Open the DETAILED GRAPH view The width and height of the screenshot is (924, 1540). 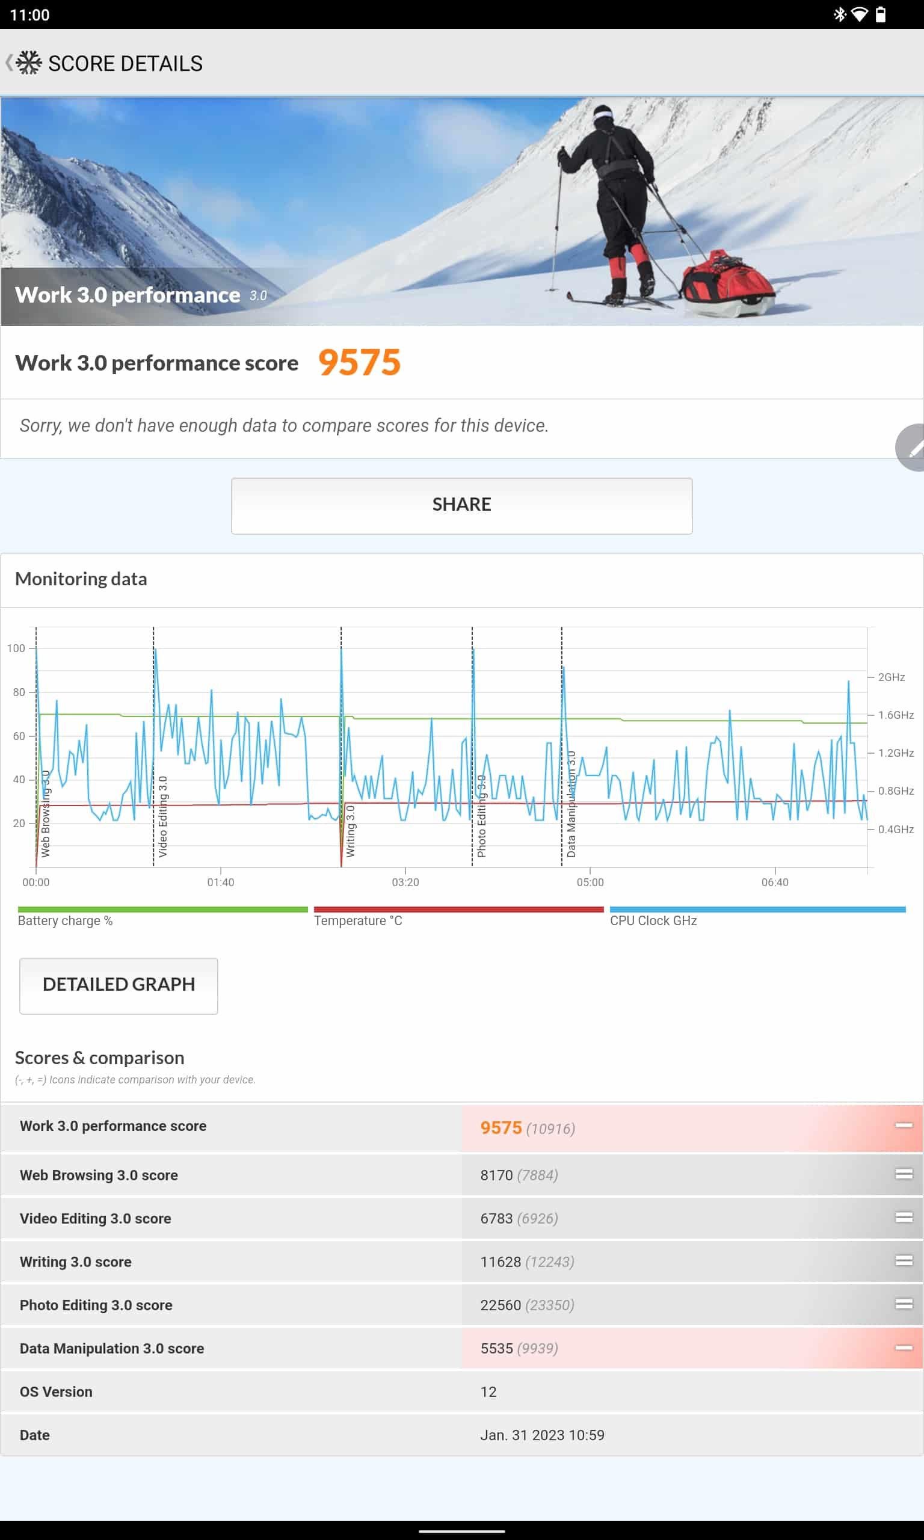click(119, 985)
